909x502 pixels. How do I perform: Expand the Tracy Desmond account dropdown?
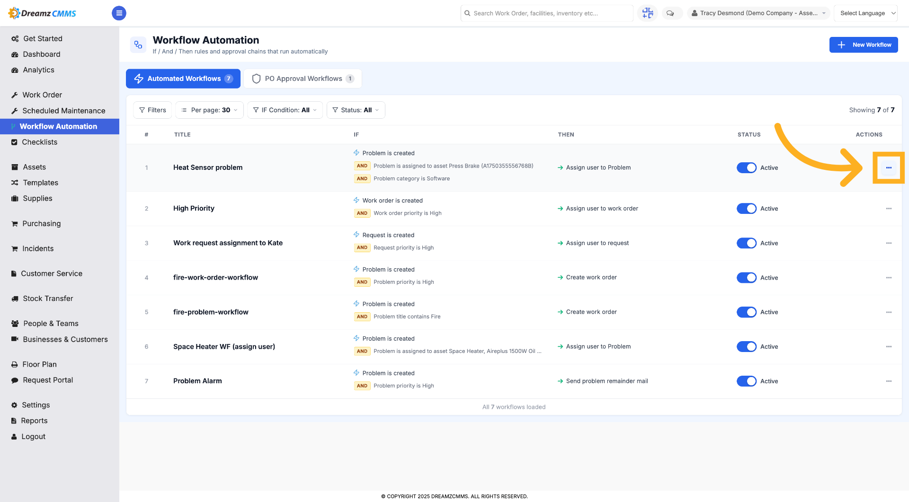pyautogui.click(x=758, y=13)
